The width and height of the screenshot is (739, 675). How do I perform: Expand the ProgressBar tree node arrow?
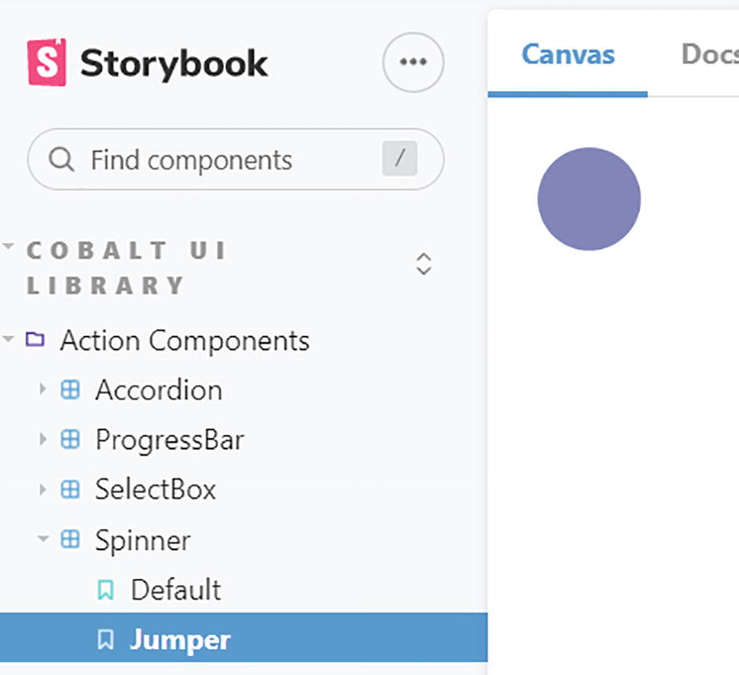(x=43, y=439)
